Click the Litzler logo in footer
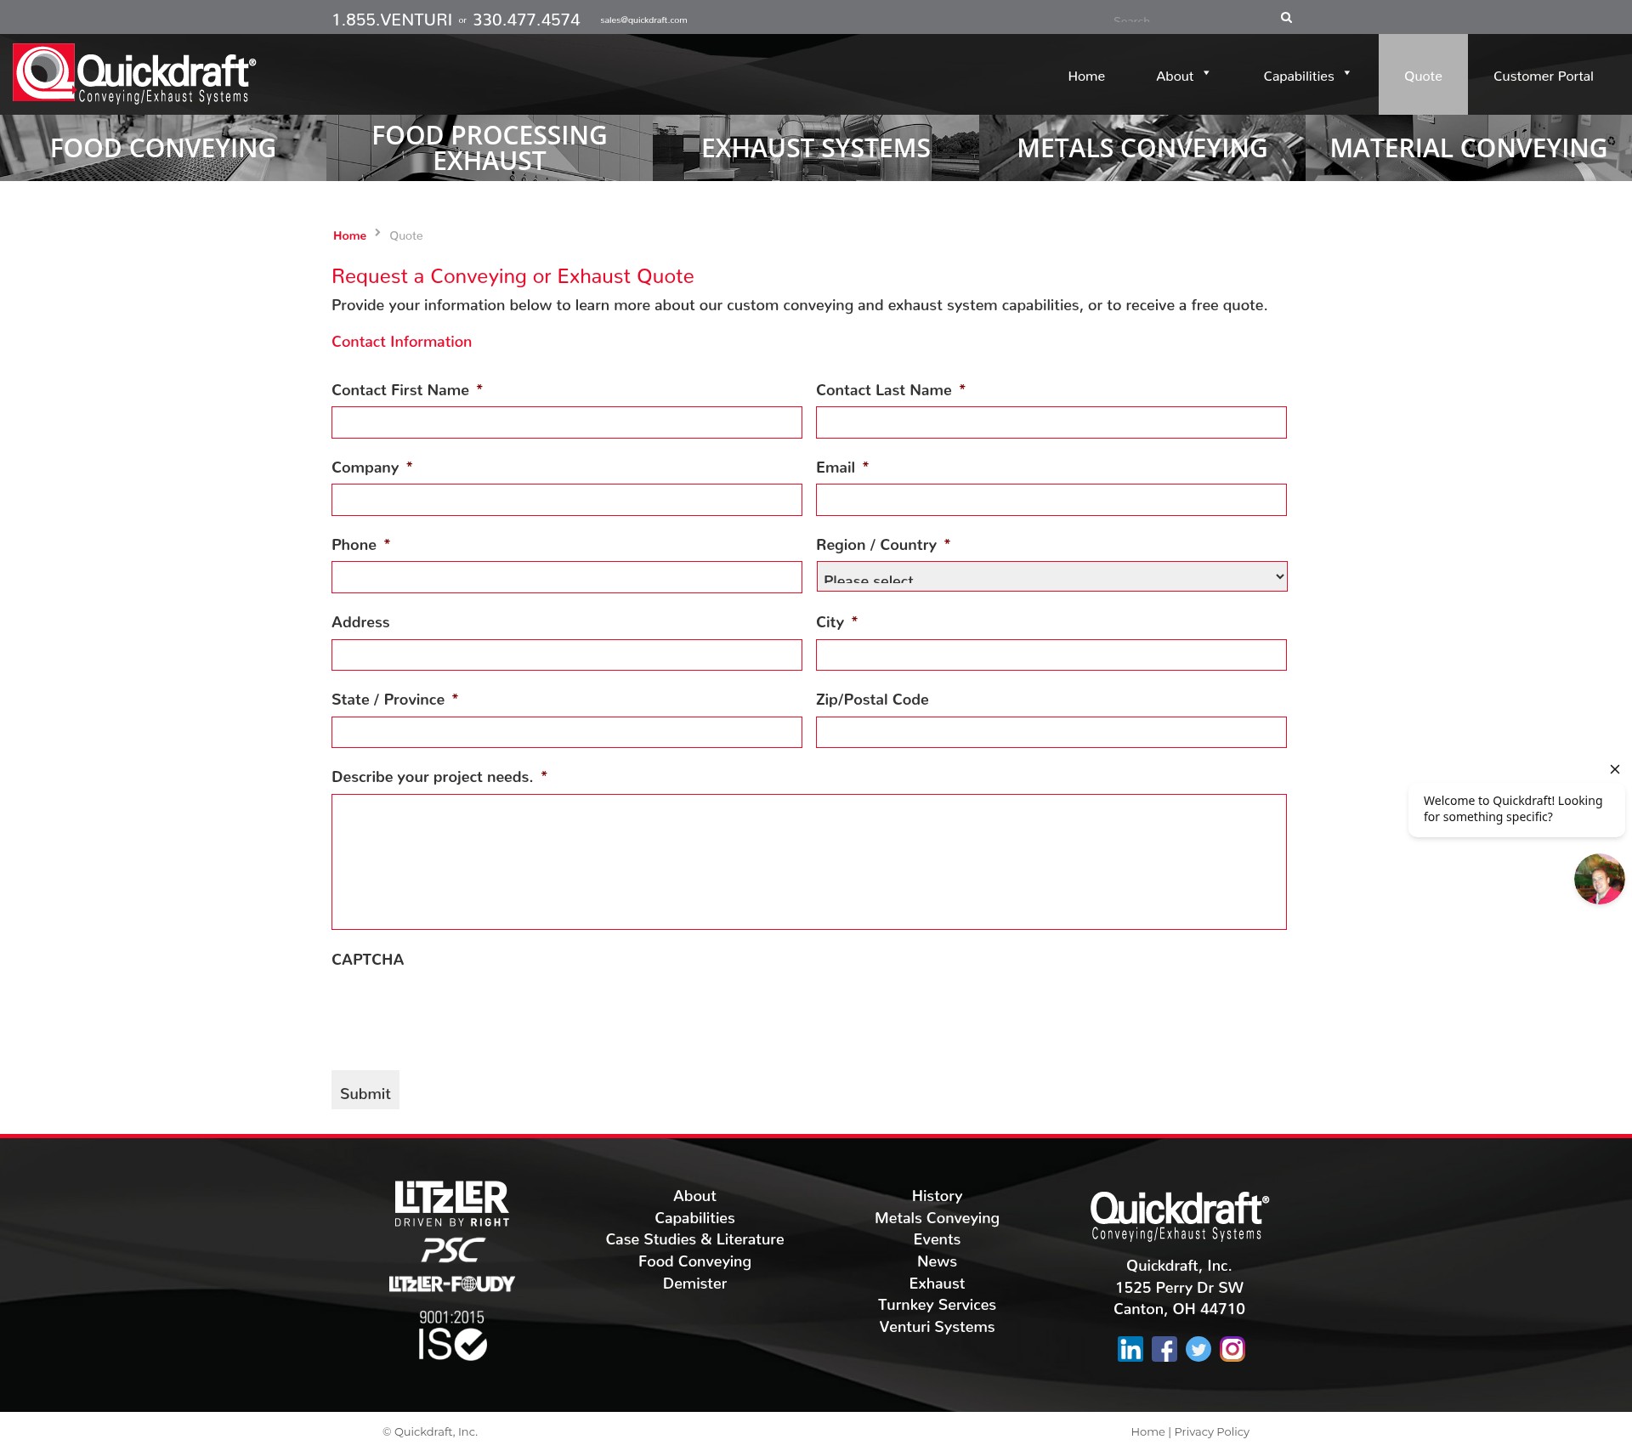1632x1451 pixels. click(451, 1203)
